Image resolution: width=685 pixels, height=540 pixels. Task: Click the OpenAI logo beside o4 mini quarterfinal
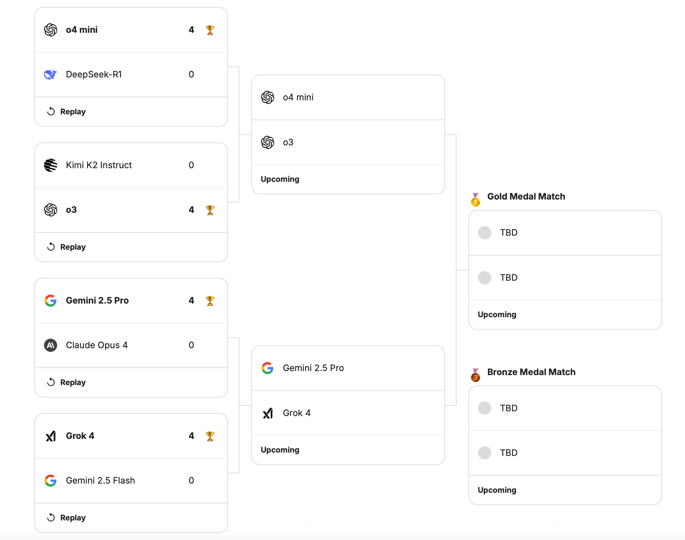click(51, 30)
